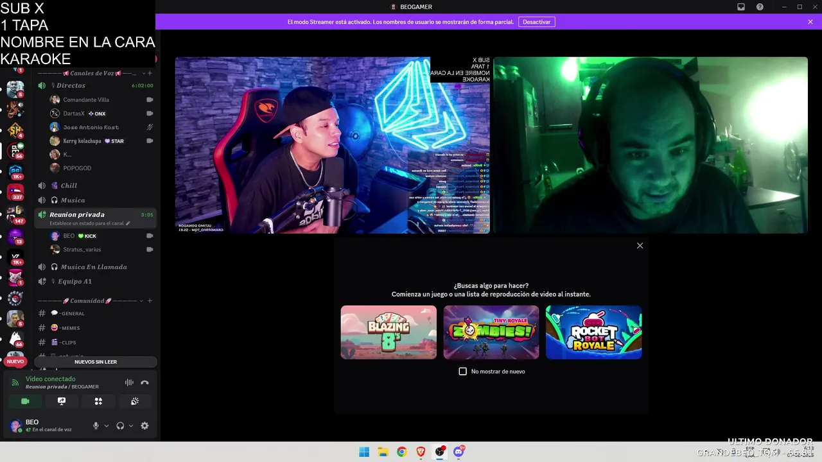822x462 pixels.
Task: Jump to NUEVOS SIN LEER messages
Action: [96, 362]
